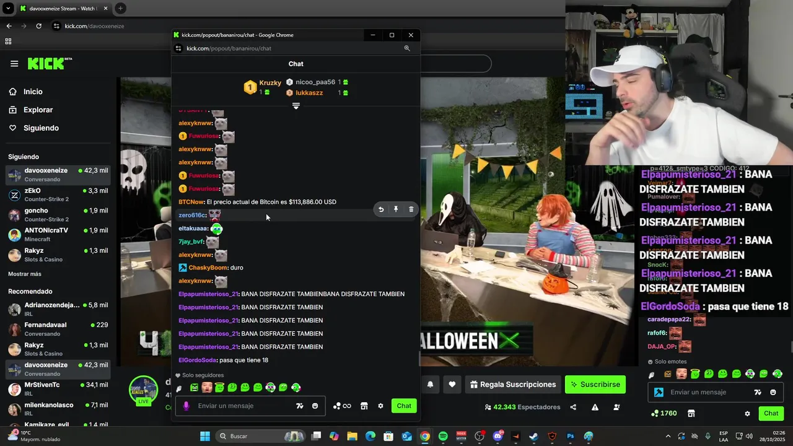The width and height of the screenshot is (793, 446).
Task: Select ANTONIcraTV channel in sidebar
Action: (58, 234)
